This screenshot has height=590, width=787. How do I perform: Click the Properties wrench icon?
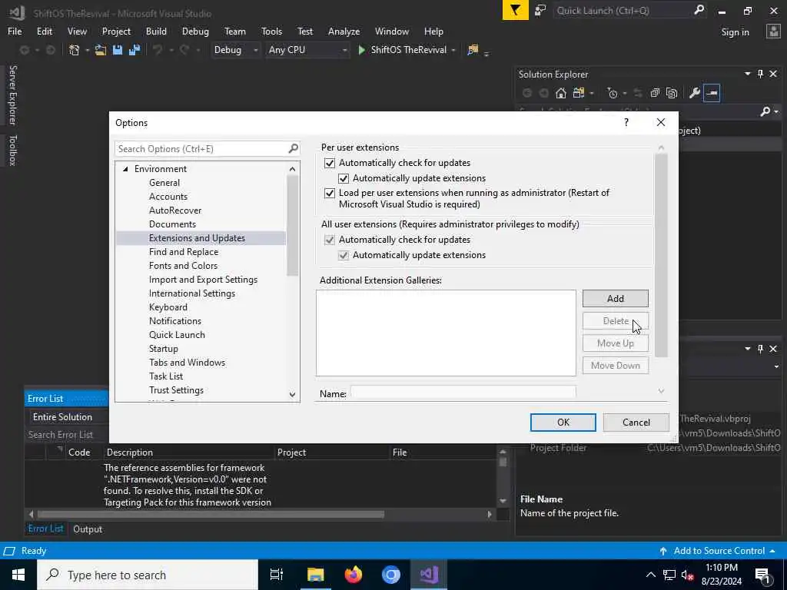[695, 93]
